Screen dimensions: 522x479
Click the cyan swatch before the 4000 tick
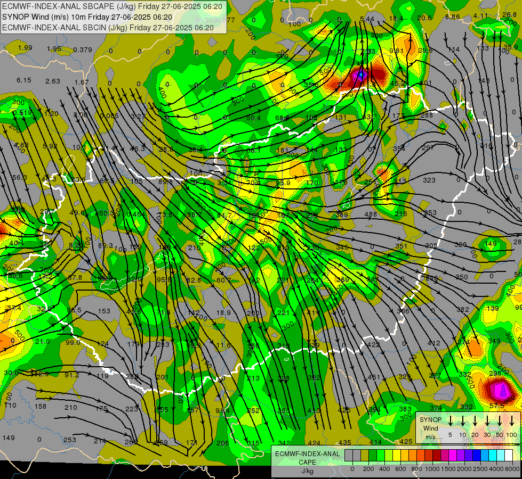point(492,455)
